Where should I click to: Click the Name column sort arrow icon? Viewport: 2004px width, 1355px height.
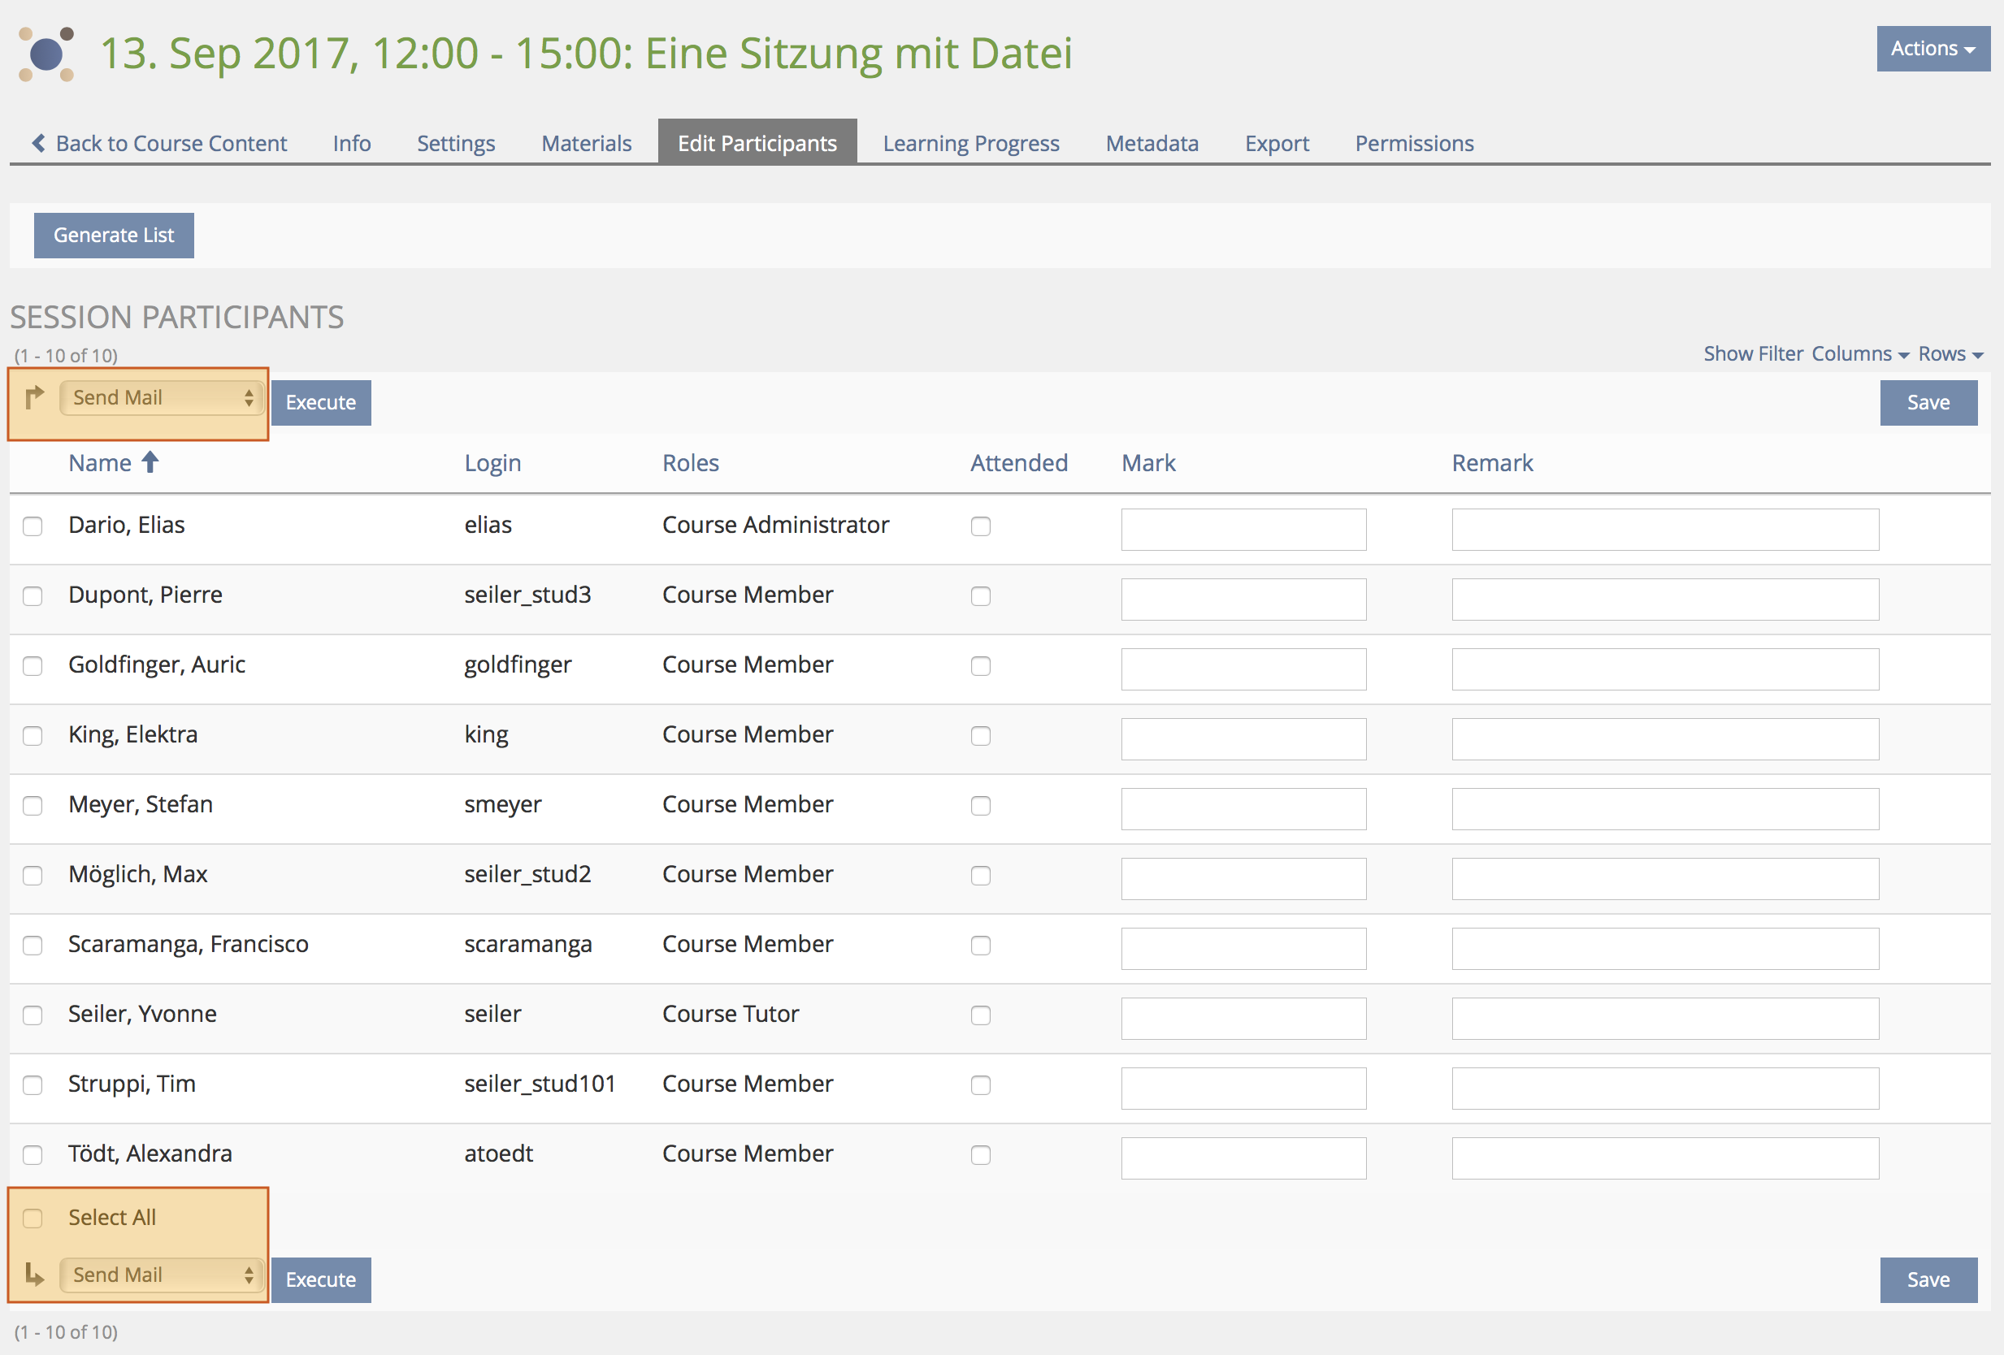[x=150, y=463]
